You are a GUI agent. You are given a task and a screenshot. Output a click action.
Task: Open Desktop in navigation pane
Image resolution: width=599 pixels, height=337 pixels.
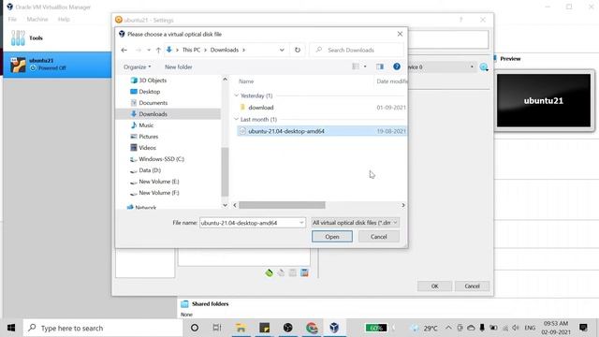coord(150,92)
